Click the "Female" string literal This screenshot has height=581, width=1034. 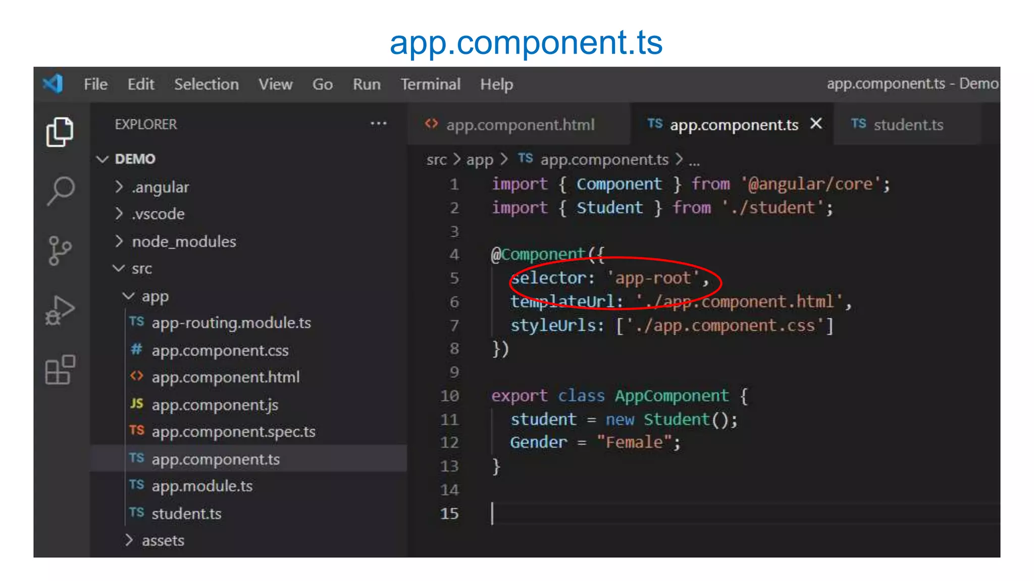(634, 442)
